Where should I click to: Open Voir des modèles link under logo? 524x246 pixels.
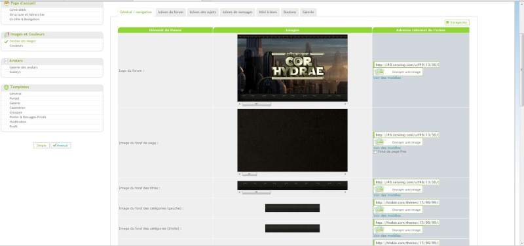tap(386, 78)
